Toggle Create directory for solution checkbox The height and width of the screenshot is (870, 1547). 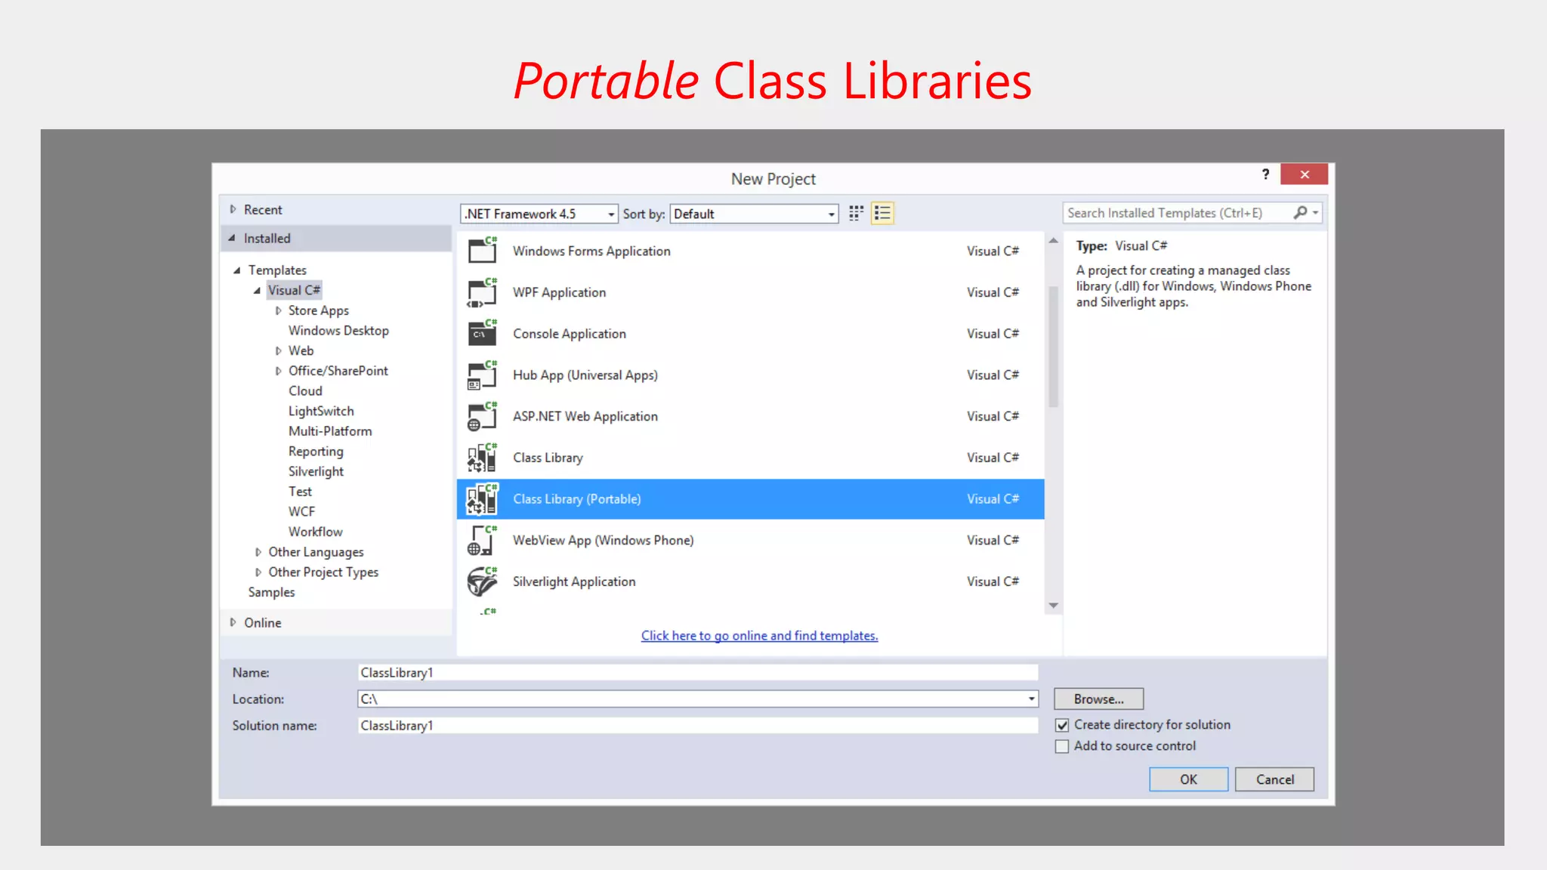[1062, 725]
